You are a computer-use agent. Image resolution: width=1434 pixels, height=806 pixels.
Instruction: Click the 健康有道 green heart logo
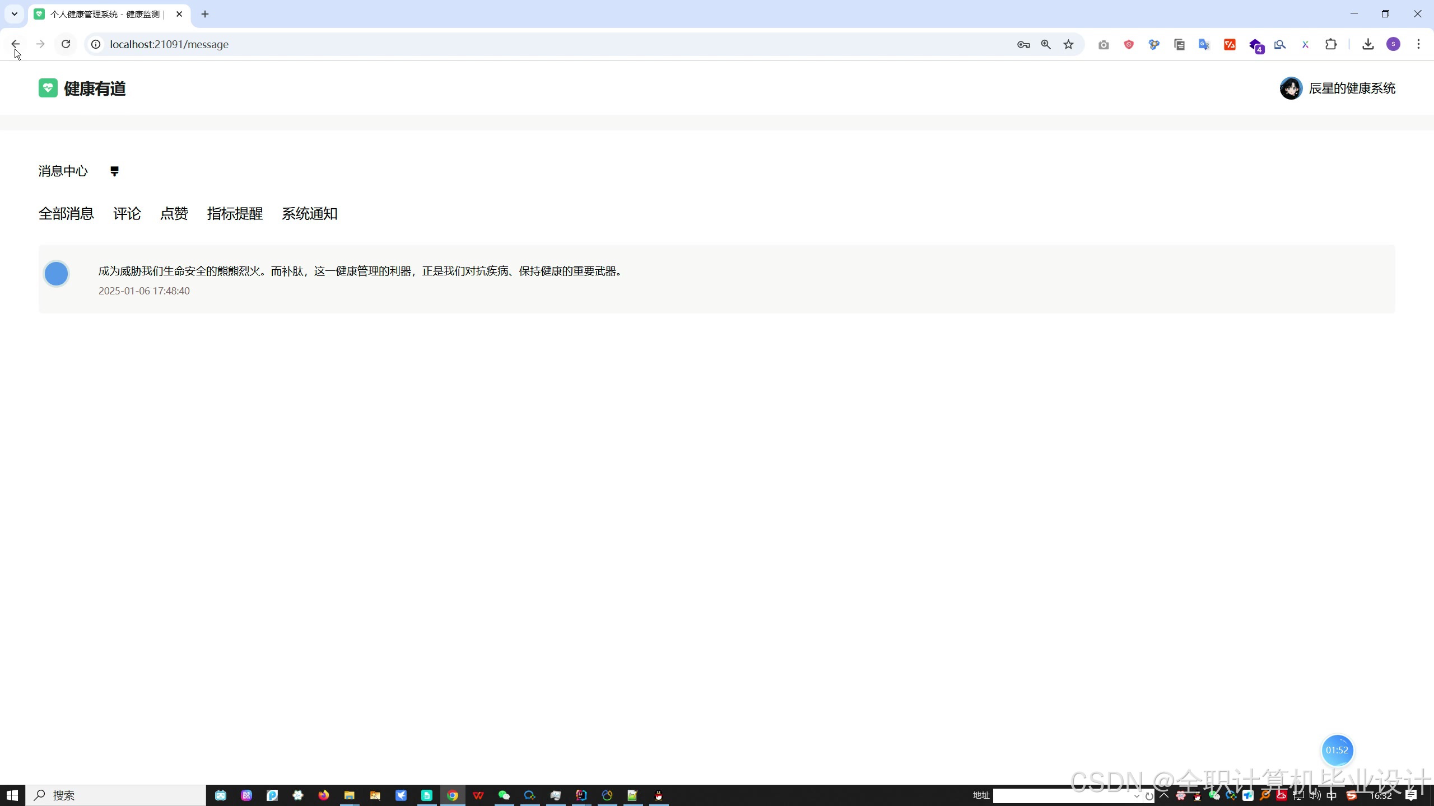pos(48,88)
